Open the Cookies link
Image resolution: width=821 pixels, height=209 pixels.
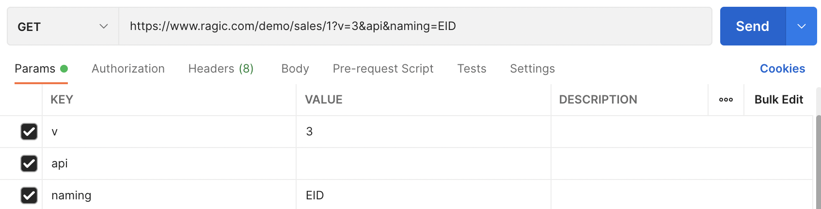pos(782,69)
